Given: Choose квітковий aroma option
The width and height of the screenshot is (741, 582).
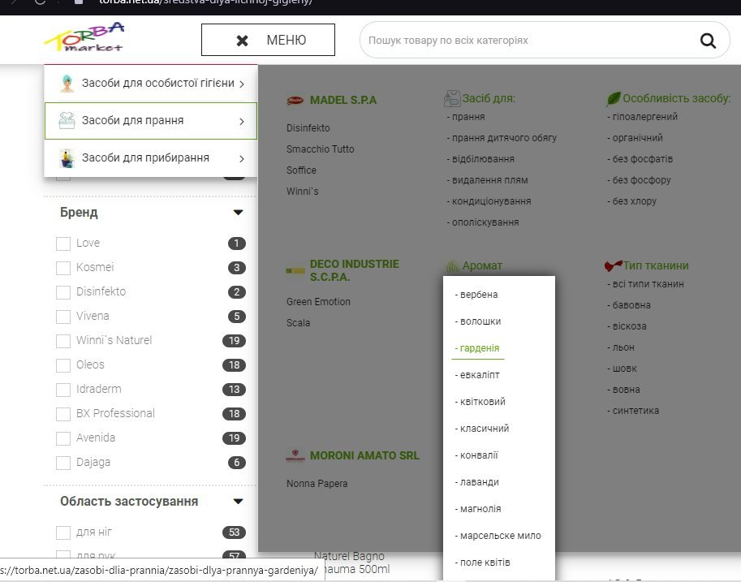Looking at the screenshot, I should [480, 402].
